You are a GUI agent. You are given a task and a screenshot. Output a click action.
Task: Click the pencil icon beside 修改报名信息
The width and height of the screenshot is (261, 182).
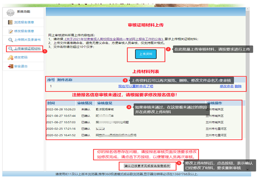pyautogui.click(x=11, y=31)
